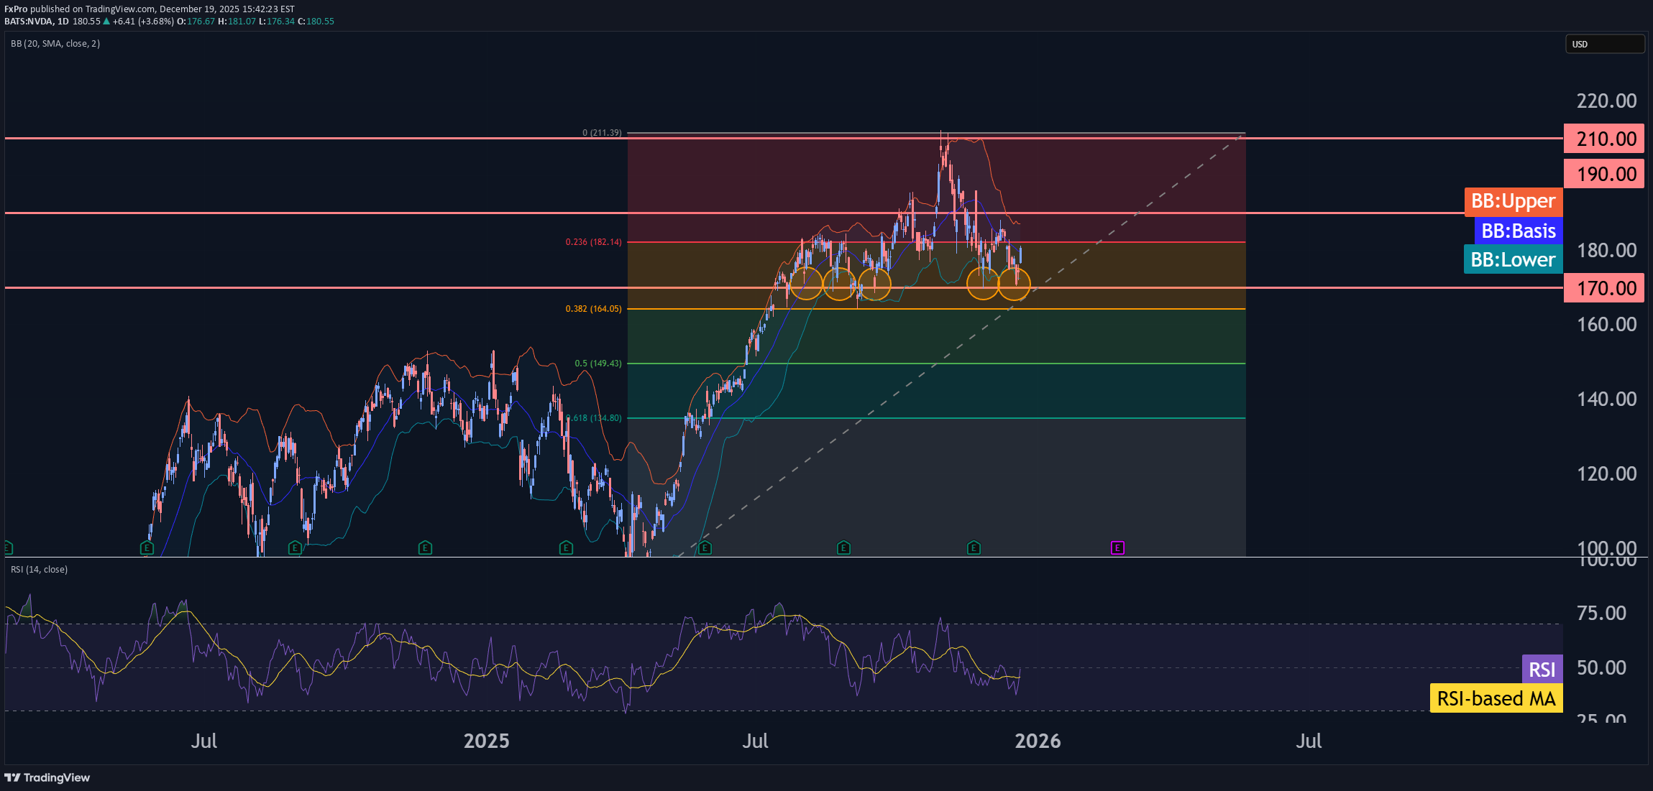Collapse the BB (20, SMA, close, 2) indicator legend

click(x=55, y=43)
